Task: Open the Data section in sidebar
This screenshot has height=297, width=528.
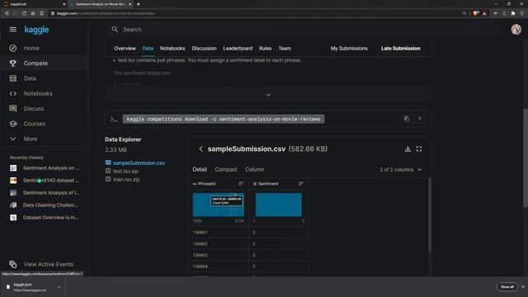Action: coord(30,78)
